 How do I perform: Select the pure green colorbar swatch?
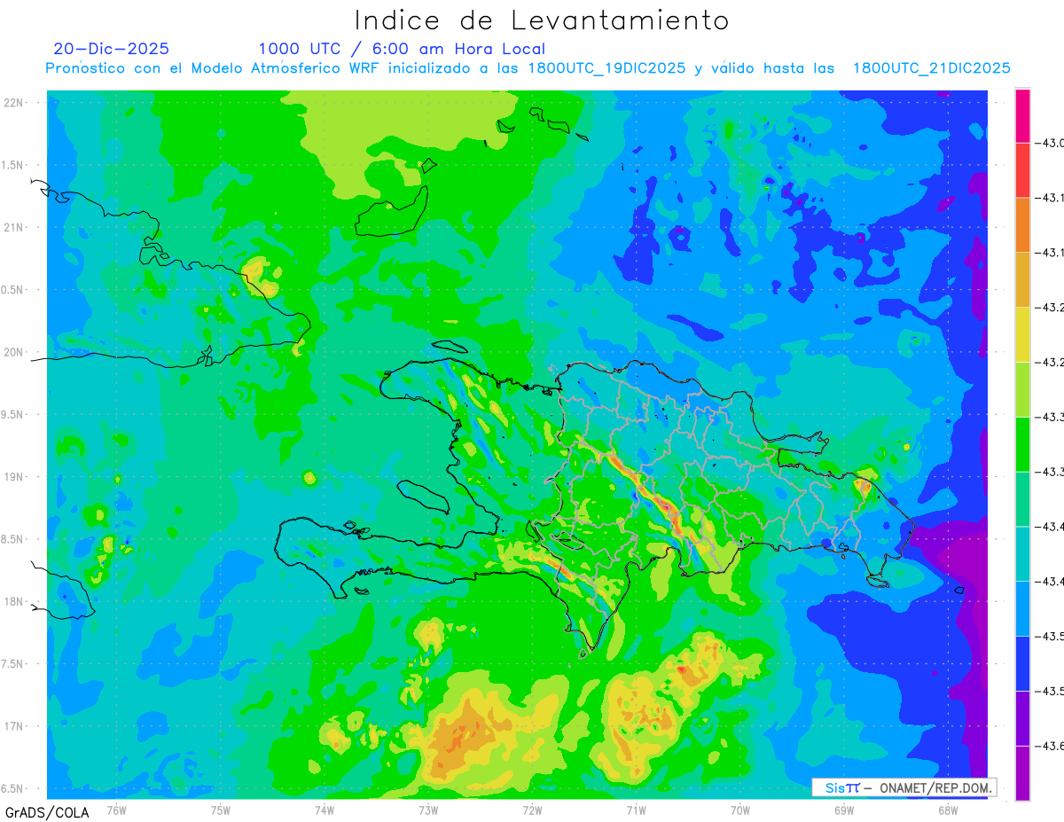point(1022,444)
